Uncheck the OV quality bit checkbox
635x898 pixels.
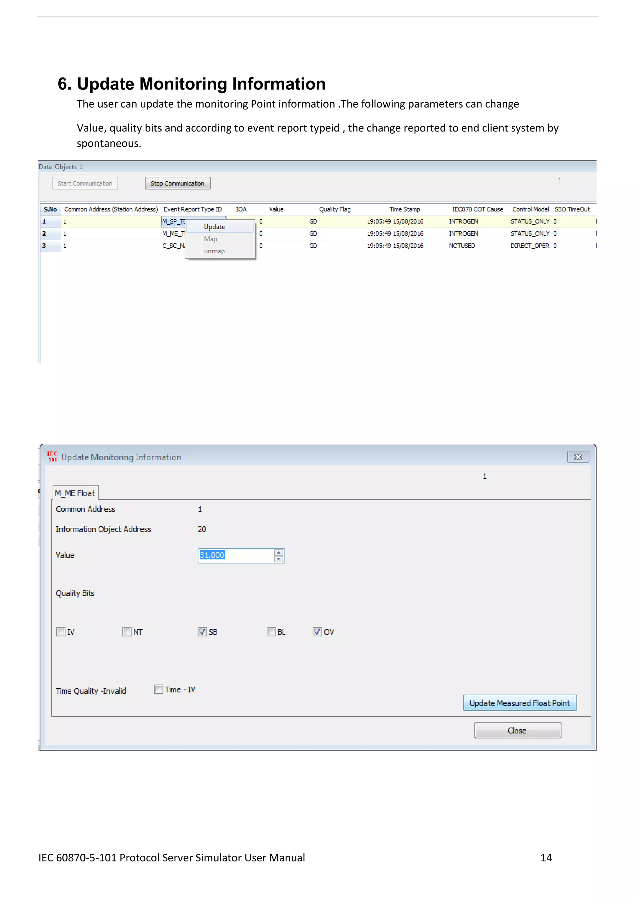click(317, 632)
